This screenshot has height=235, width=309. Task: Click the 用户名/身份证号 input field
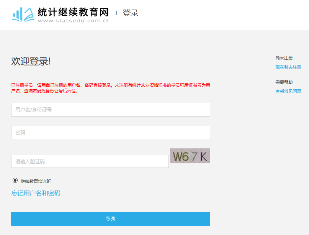click(111, 110)
